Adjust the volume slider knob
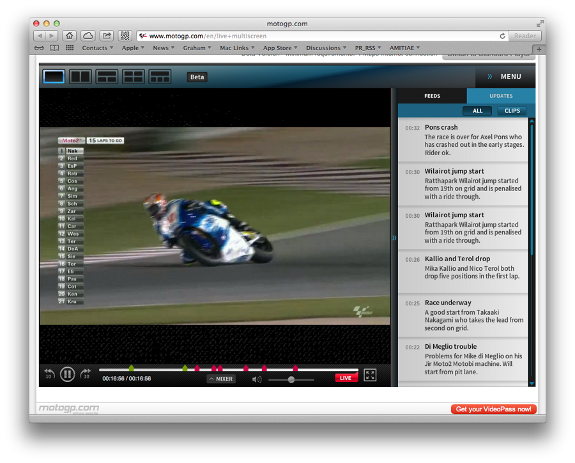The height and width of the screenshot is (463, 575). coord(291,379)
